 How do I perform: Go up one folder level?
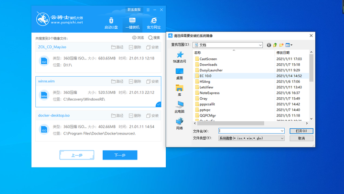click(275, 45)
